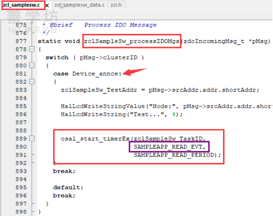Click the '@brief Process ZDO Message' comment
Image resolution: width=273 pixels, height=216 pixels.
tap(103, 25)
